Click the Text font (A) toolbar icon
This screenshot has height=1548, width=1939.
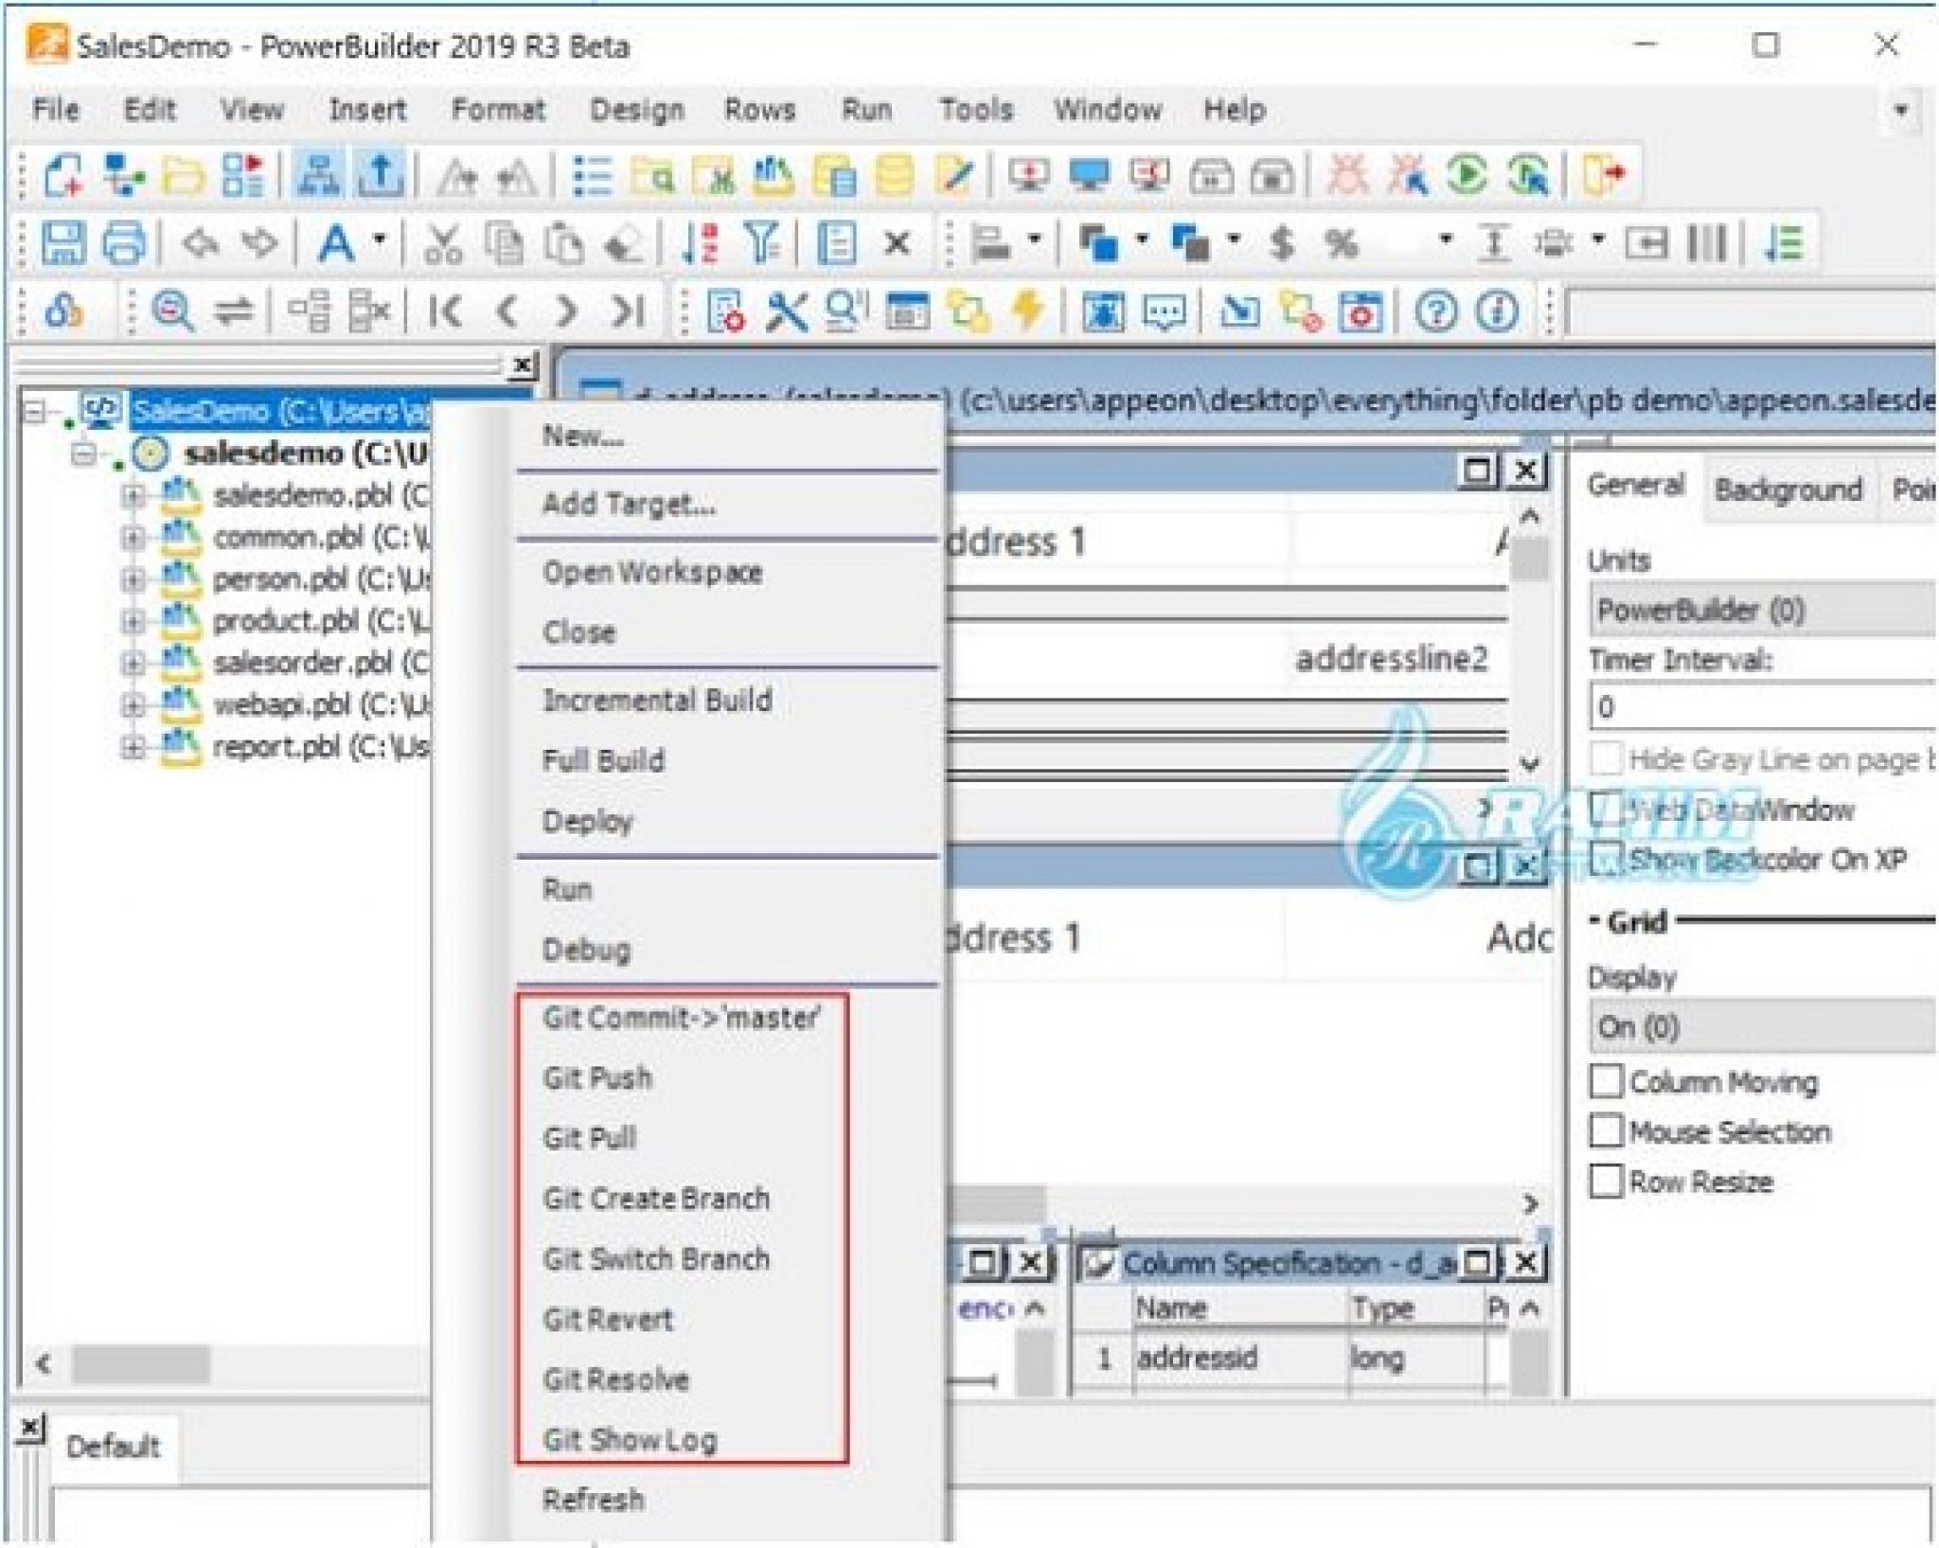333,243
